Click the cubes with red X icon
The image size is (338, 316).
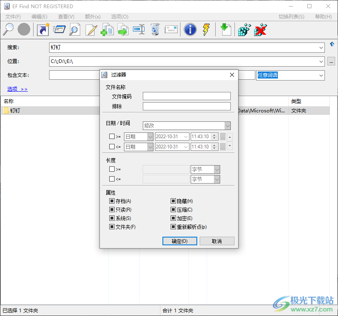coord(260,29)
